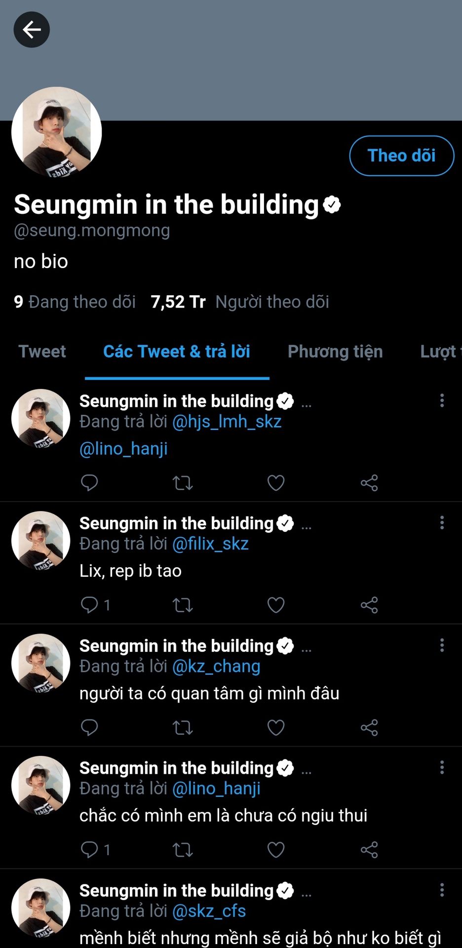
Task: Share the 'chắc có mình em' tweet
Action: 369,850
